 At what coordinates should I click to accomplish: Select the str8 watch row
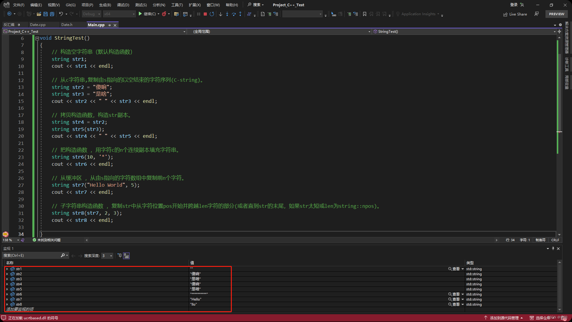tap(281, 304)
